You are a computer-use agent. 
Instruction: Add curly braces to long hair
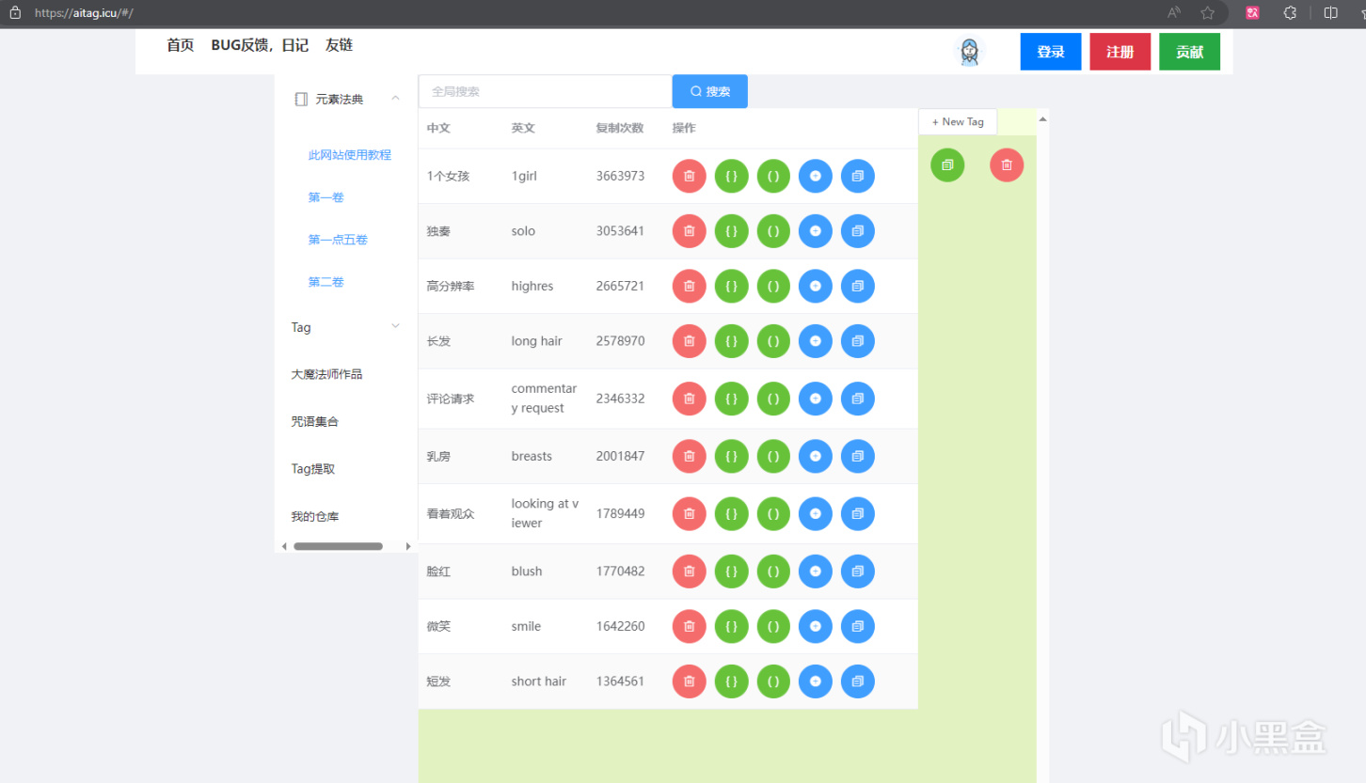click(x=731, y=341)
